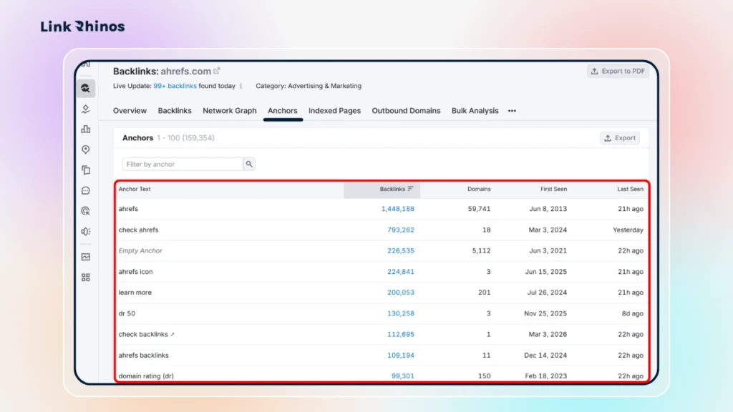This screenshot has height=412, width=733.
Task: Click domains value 5,112
Action: point(481,250)
